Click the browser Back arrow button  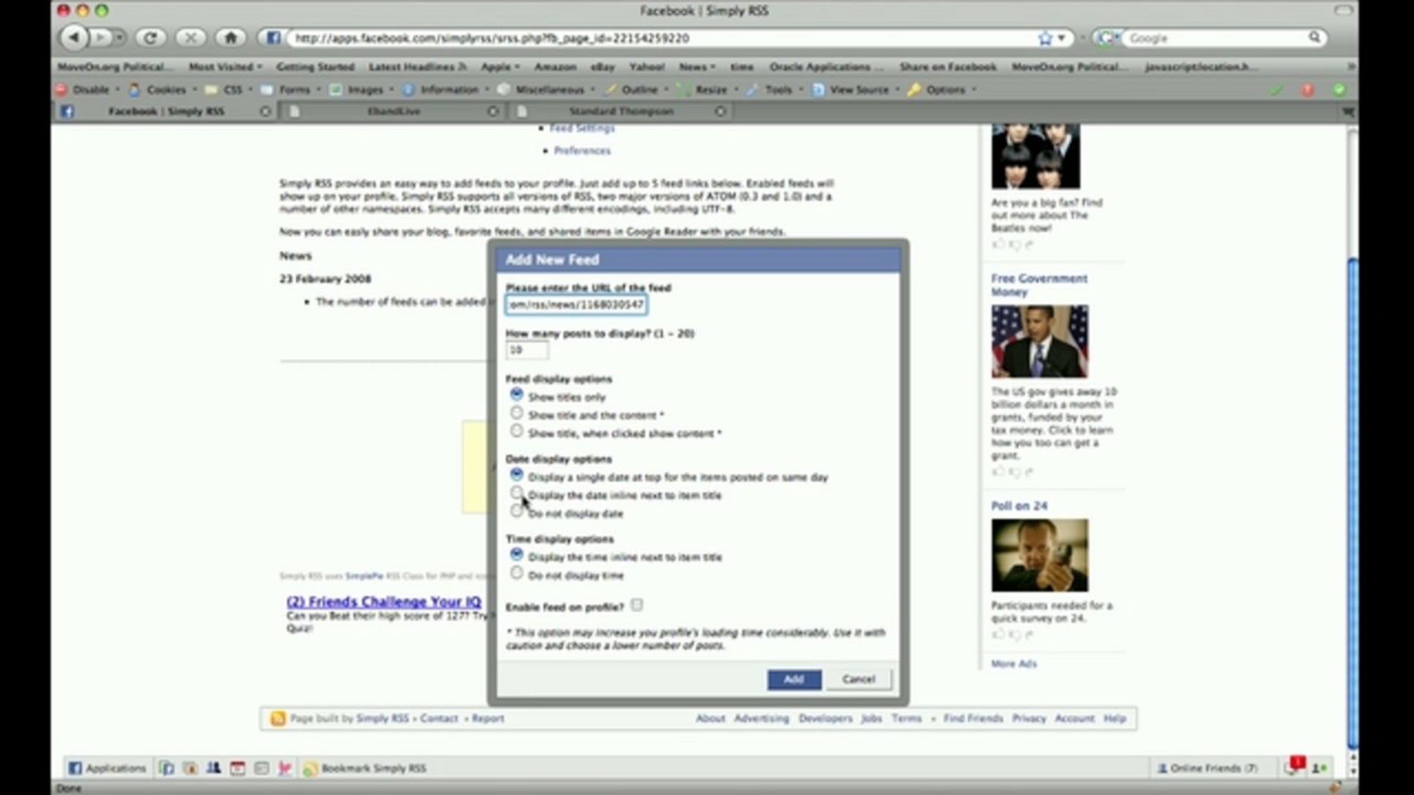74,38
